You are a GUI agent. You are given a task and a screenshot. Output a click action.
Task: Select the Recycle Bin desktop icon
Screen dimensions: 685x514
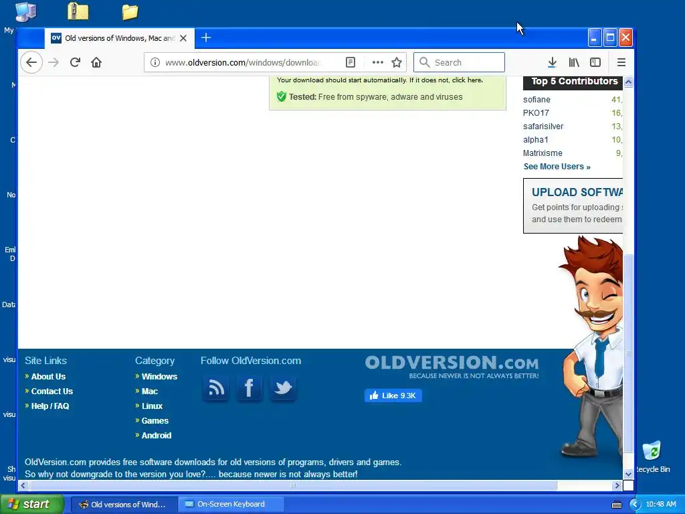click(x=652, y=456)
